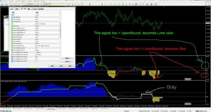211x112 pixels.
Task: Click White swatch for arrowsUpZeroCrossColor
Action: (x=36, y=52)
